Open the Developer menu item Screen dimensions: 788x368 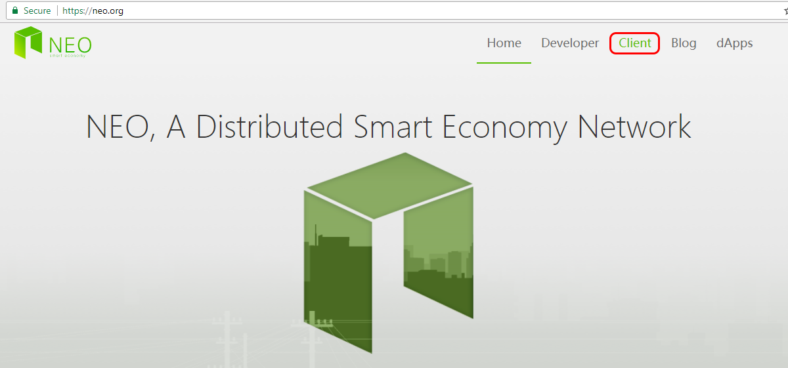(570, 43)
